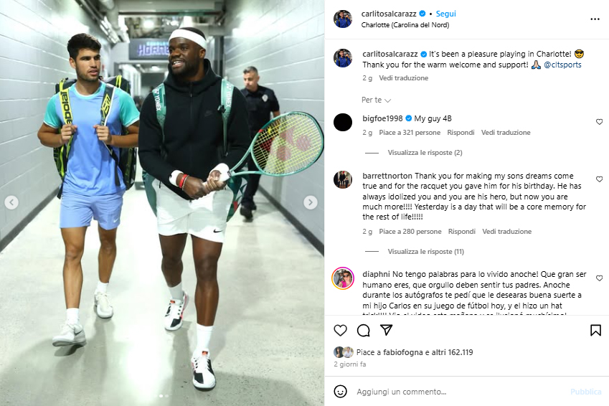Follow carlitosalcarazz with Segui
This screenshot has width=609, height=406.
445,14
